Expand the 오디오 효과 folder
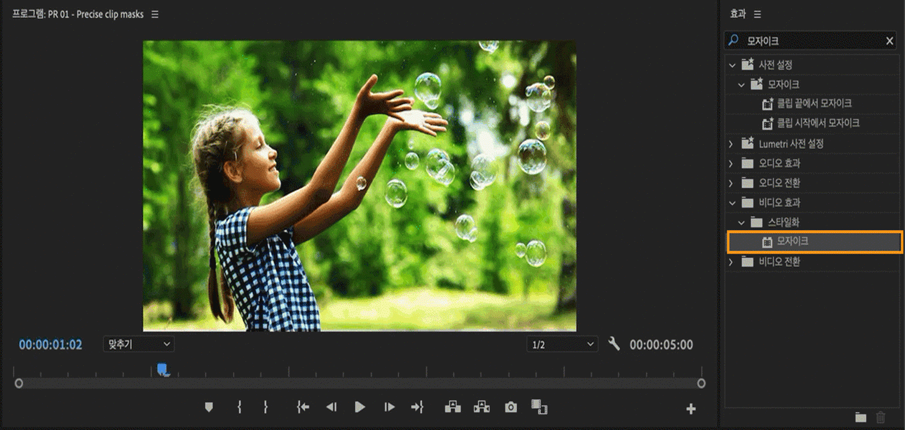Image resolution: width=905 pixels, height=430 pixels. click(x=732, y=163)
